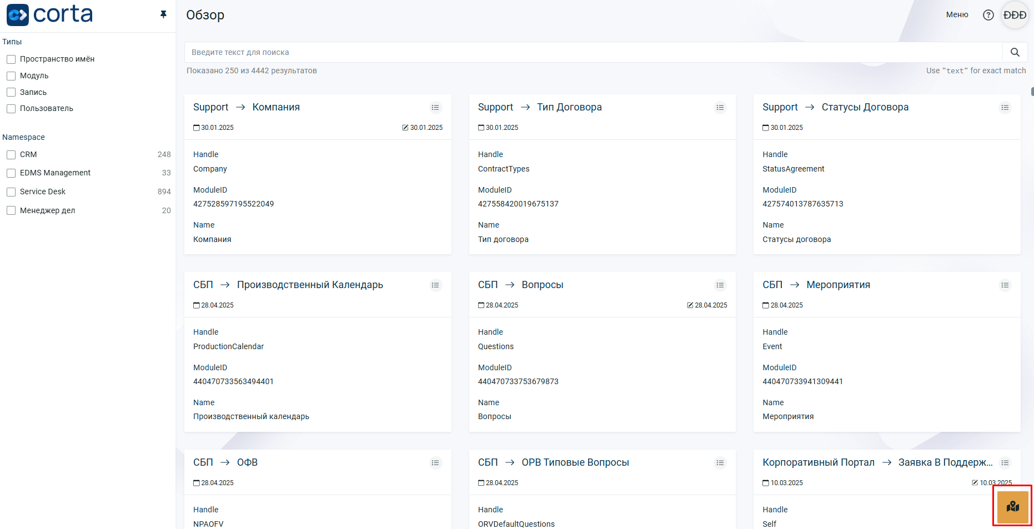1034x529 pixels.
Task: Focus the search text input field
Action: click(x=593, y=52)
